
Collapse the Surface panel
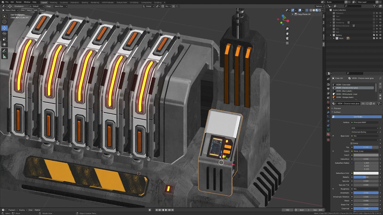[x=337, y=112]
